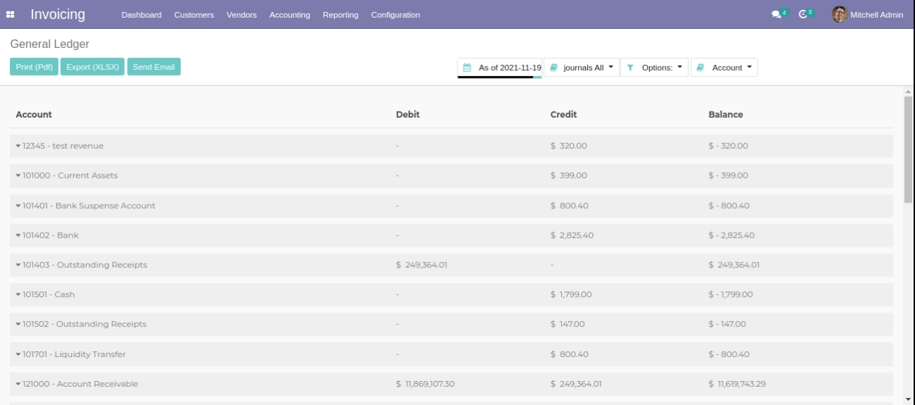
Task: Click the Send Email button
Action: 154,67
